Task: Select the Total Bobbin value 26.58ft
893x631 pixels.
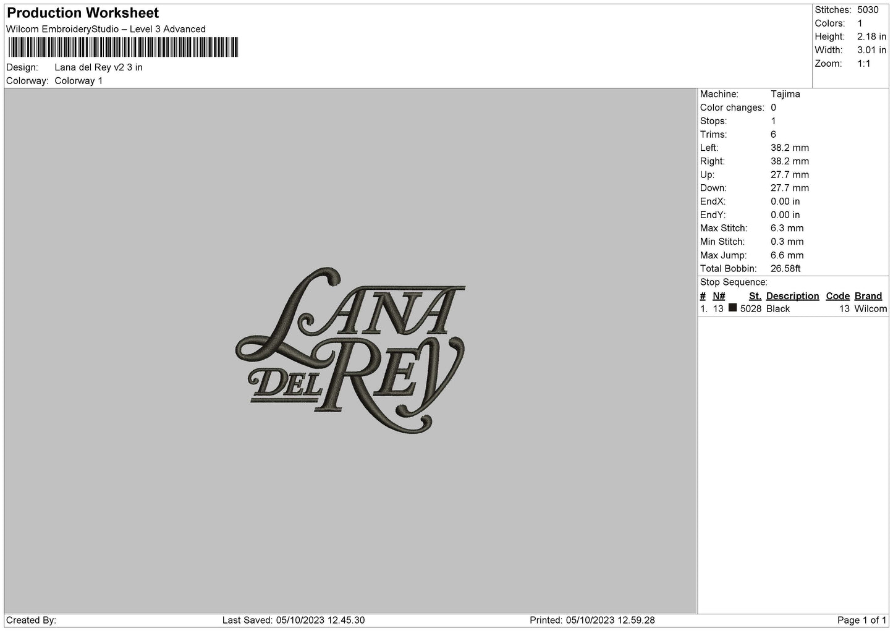Action: [x=785, y=269]
